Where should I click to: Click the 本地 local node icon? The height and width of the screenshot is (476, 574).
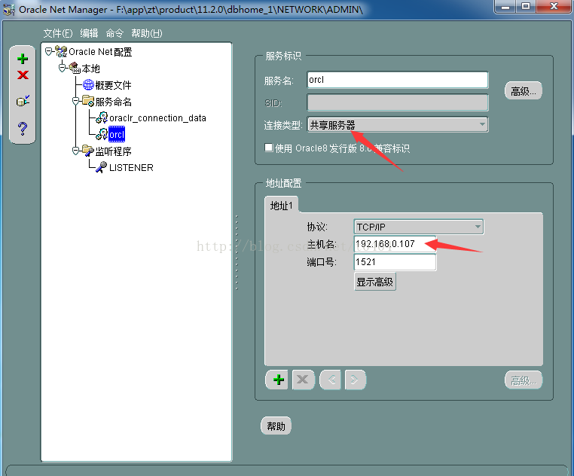coord(75,68)
